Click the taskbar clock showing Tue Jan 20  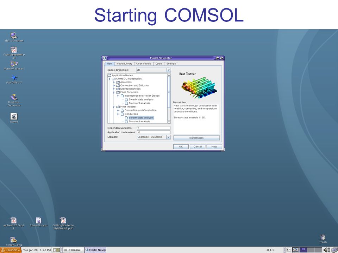pyautogui.click(x=37, y=250)
